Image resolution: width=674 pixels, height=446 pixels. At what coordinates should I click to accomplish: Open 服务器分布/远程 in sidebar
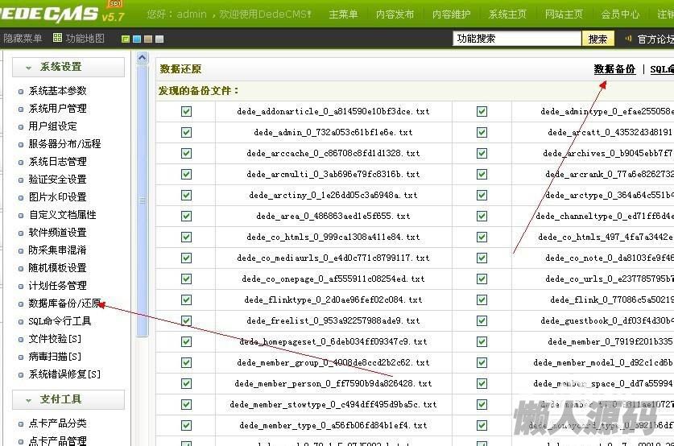tap(64, 143)
